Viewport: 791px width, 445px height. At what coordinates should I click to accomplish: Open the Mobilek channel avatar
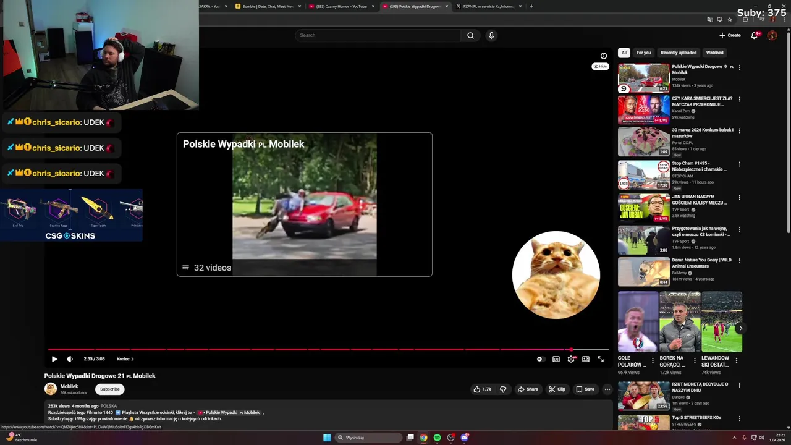coord(51,389)
